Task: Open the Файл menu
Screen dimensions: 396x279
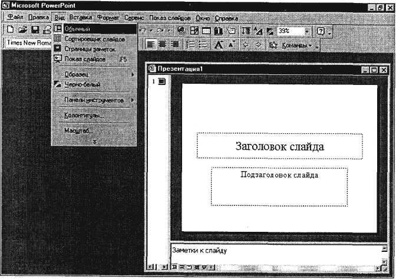Action: [15, 18]
